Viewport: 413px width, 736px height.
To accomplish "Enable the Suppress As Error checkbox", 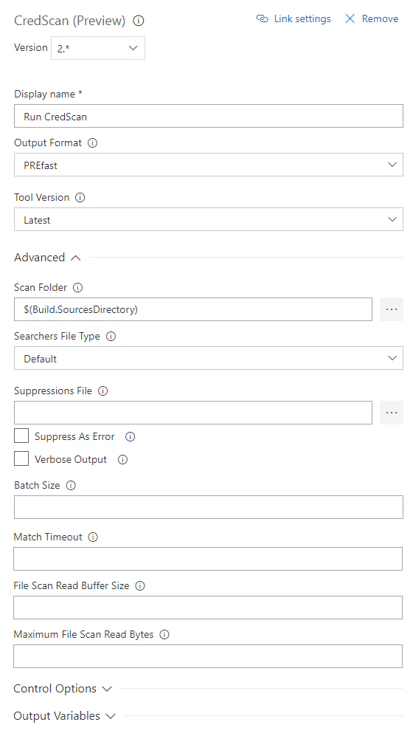I will pos(21,436).
